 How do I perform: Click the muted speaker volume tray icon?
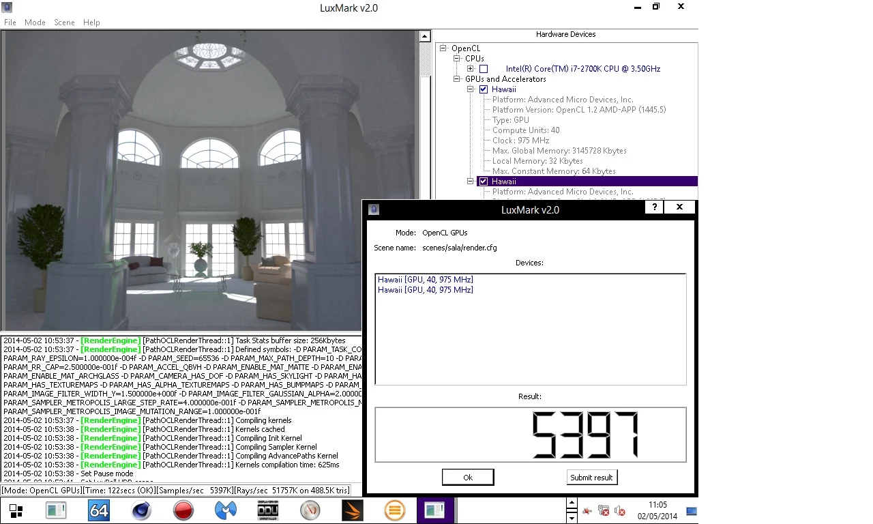620,510
